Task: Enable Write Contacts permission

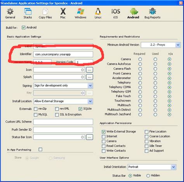Action: (104, 151)
